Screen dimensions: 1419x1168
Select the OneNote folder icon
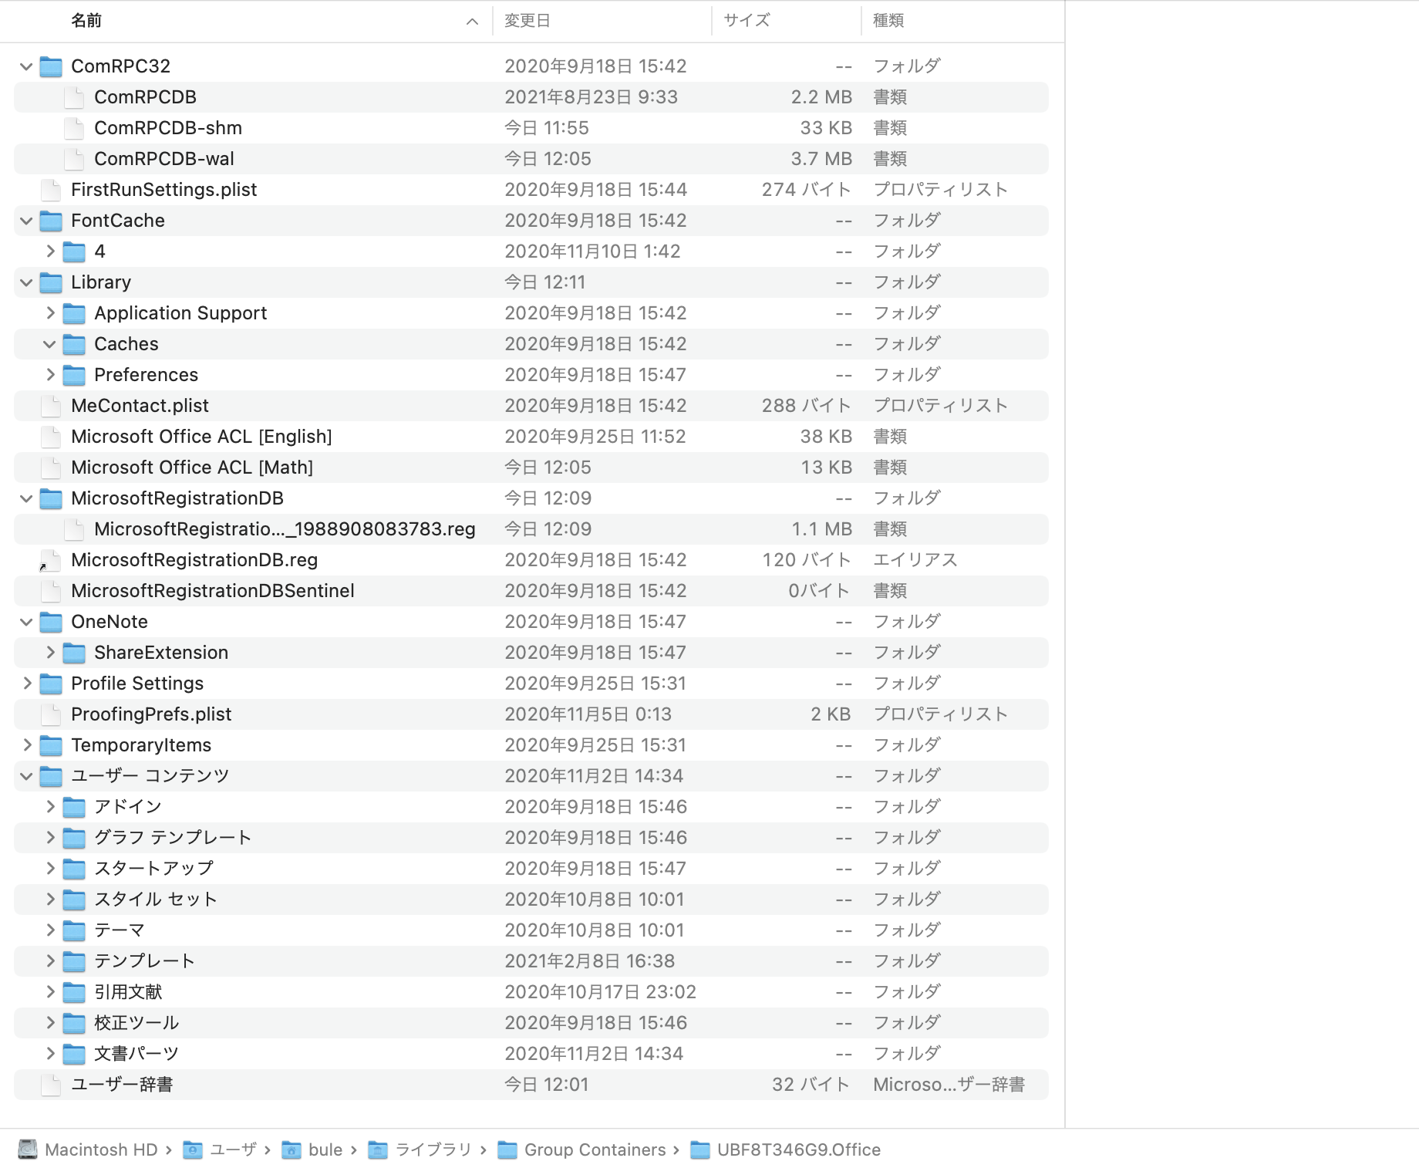[51, 622]
